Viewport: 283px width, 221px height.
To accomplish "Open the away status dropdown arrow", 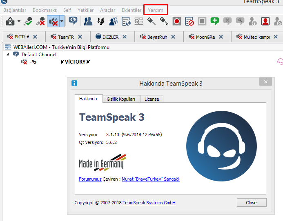I will [19, 21].
